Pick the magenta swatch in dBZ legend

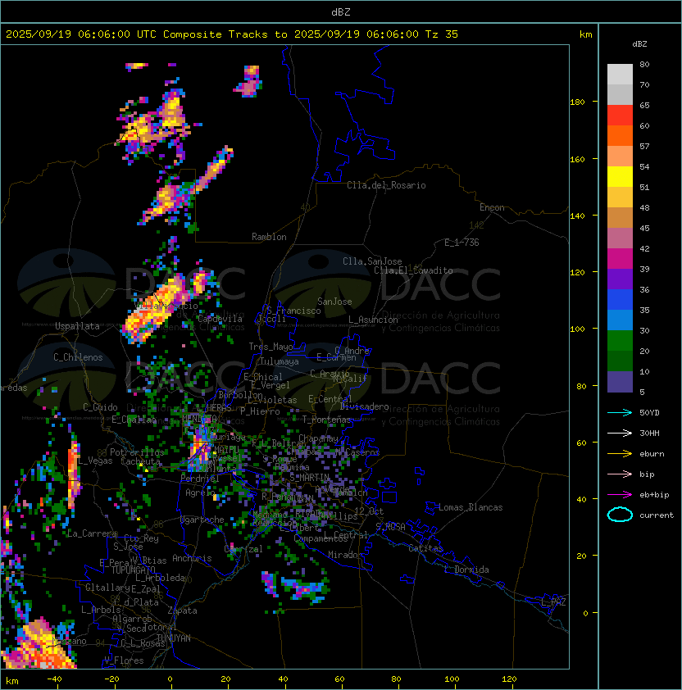pos(620,259)
